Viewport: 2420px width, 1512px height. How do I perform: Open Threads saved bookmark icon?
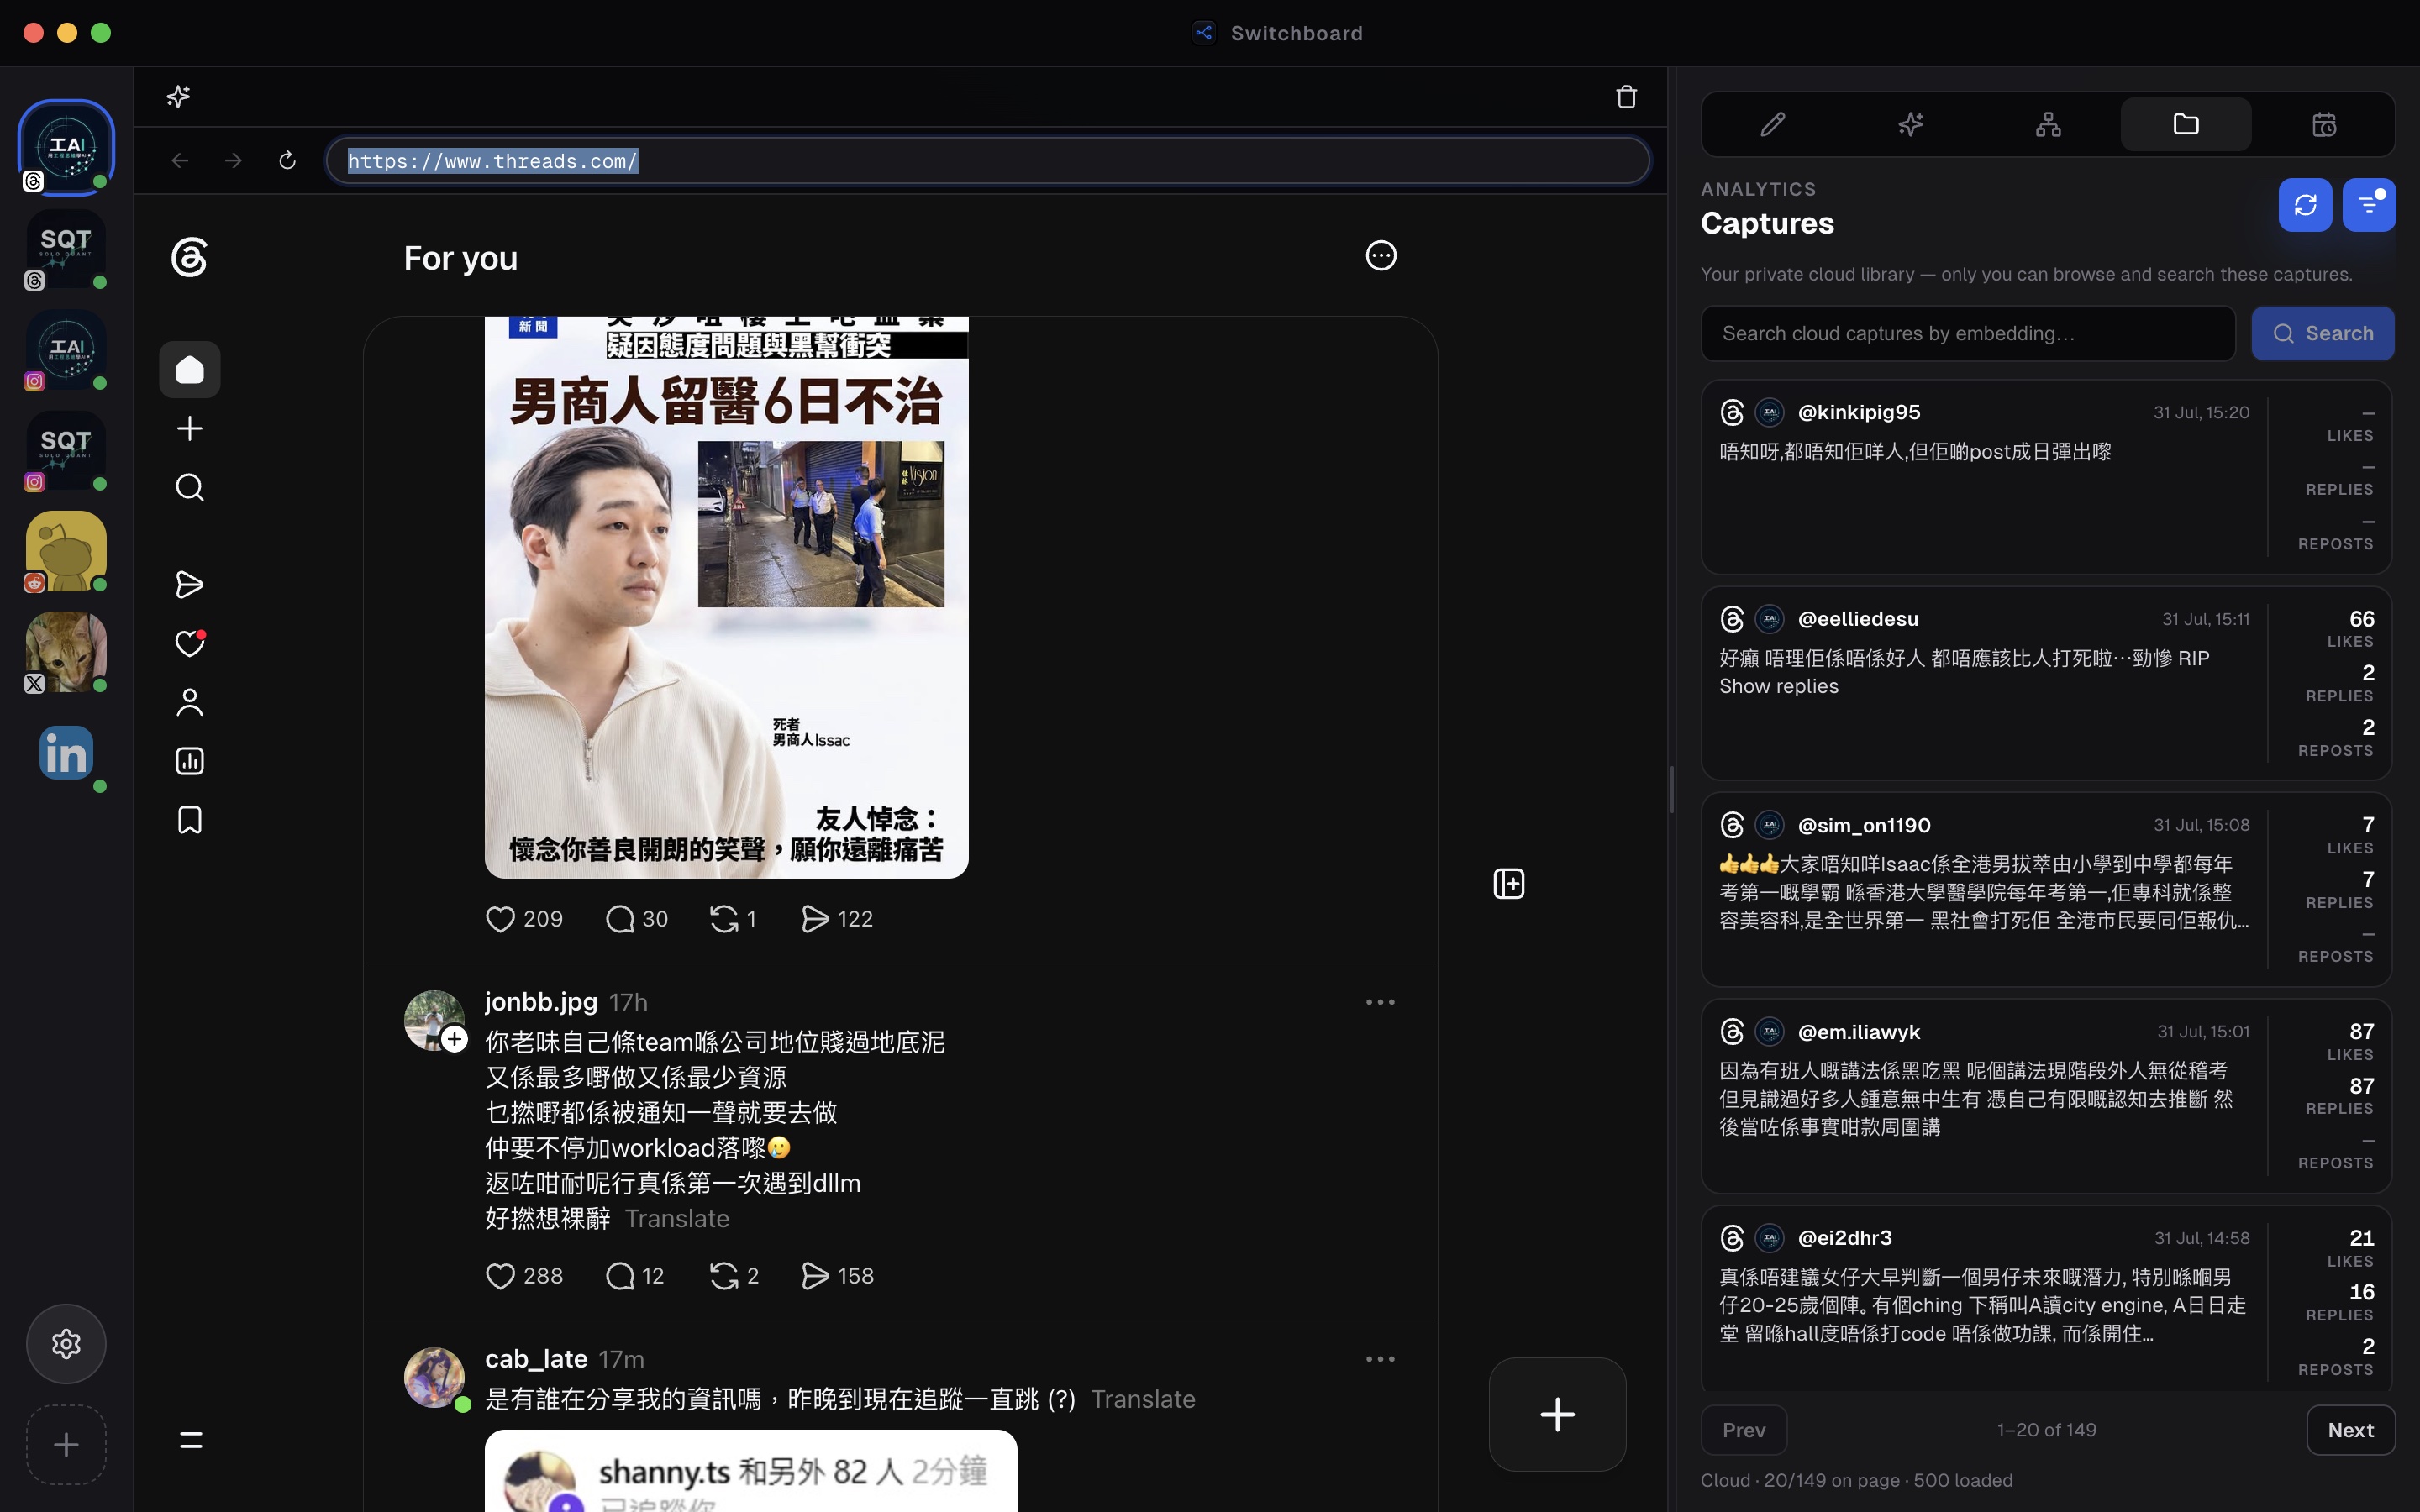[189, 820]
